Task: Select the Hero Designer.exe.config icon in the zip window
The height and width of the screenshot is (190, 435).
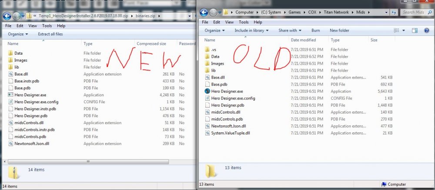Action: 10,102
